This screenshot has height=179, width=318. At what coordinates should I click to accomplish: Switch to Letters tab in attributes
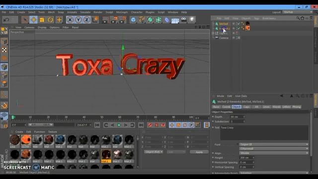point(286,107)
